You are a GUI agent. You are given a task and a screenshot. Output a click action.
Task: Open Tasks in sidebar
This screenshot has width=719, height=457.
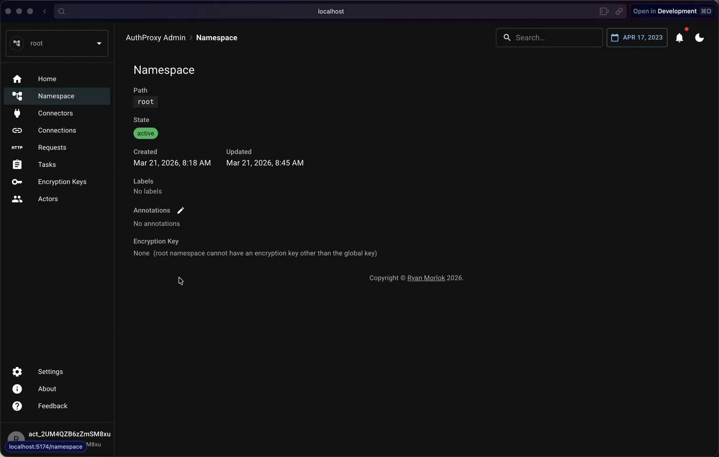click(x=57, y=165)
